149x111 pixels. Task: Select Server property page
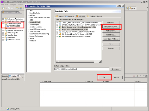click(x=32, y=38)
